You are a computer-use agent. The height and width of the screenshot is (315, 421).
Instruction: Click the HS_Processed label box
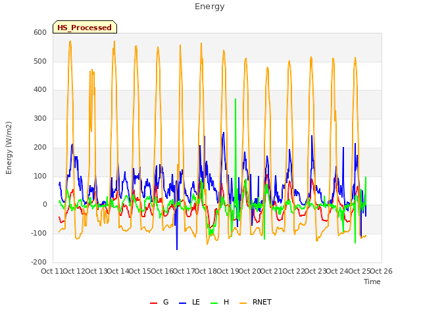click(x=85, y=27)
